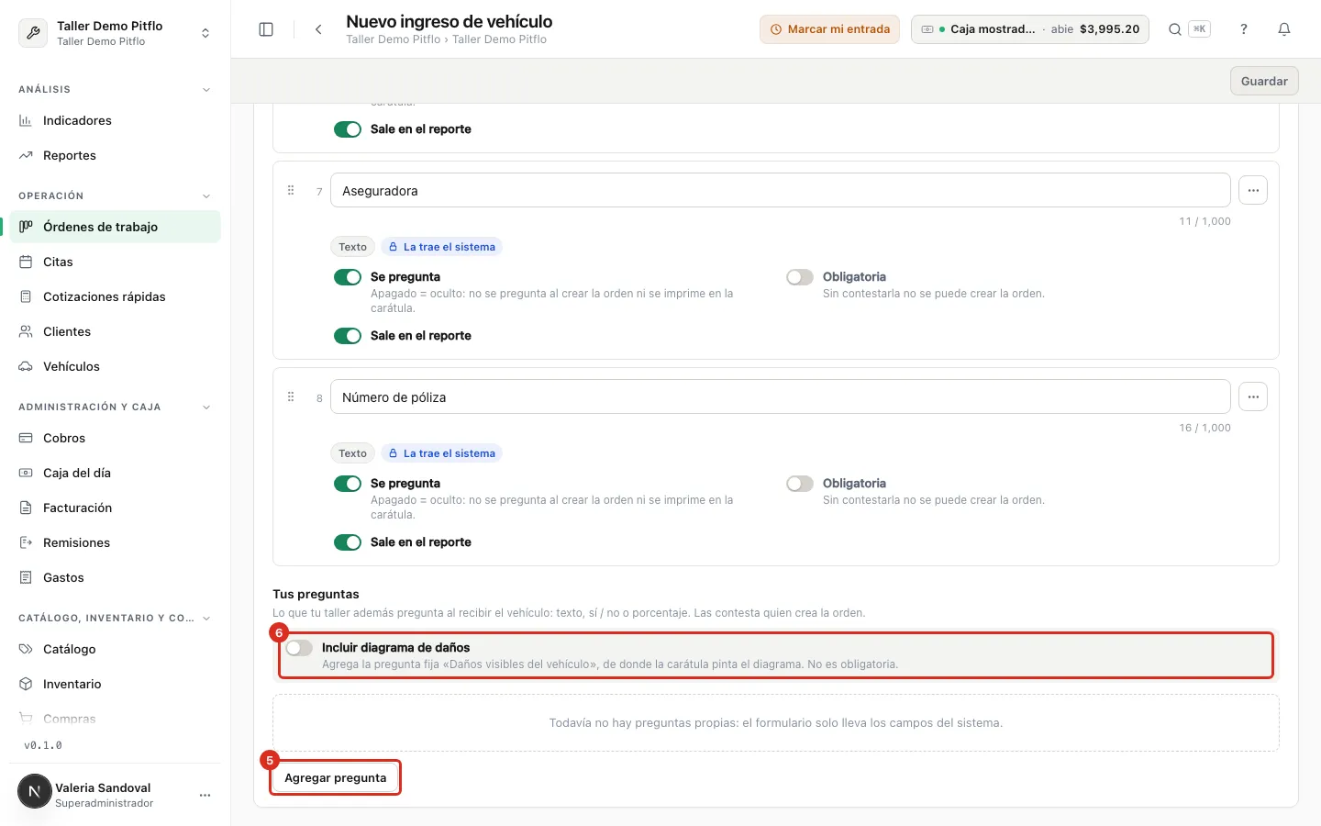Viewport: 1321px width, 826px height.
Task: Click the Agregar pregunta button
Action: tap(336, 777)
